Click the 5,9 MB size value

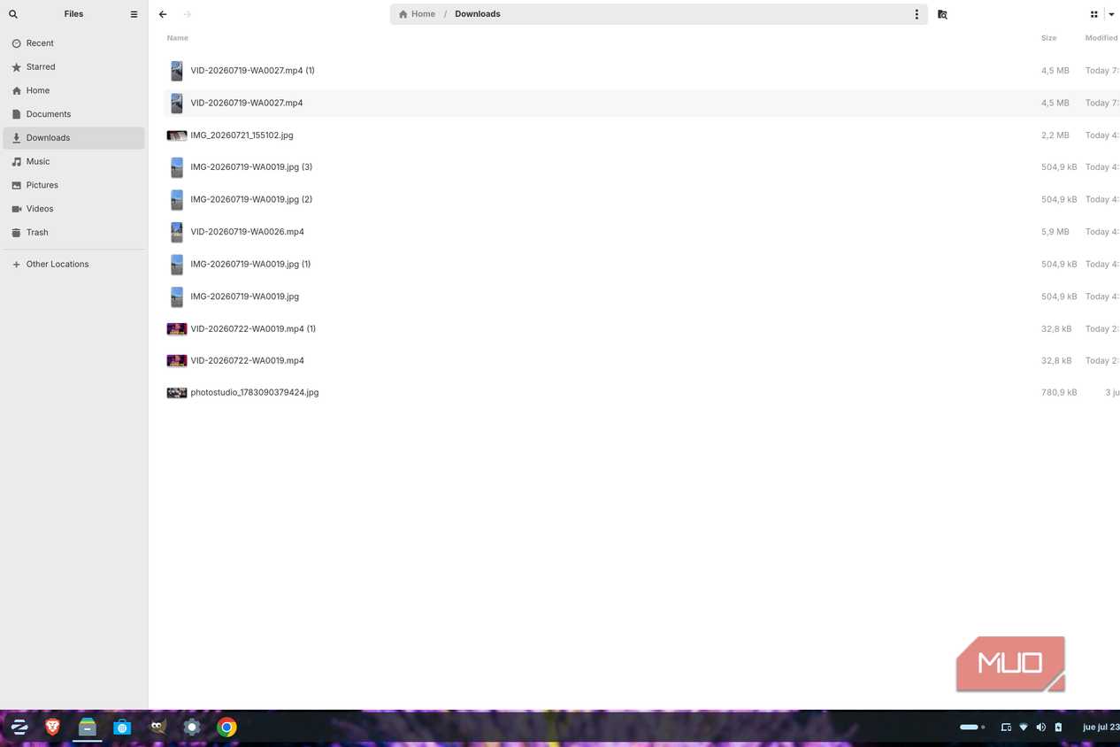1055,232
